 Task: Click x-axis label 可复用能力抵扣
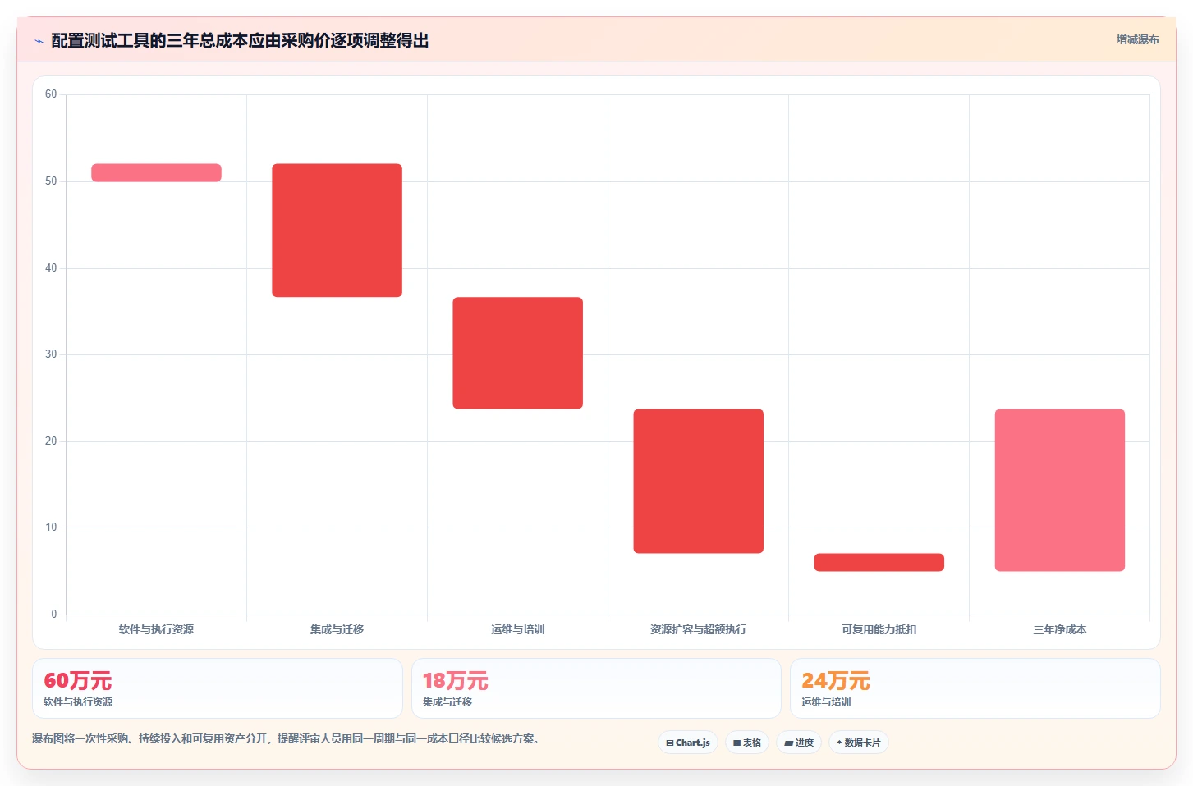point(879,629)
